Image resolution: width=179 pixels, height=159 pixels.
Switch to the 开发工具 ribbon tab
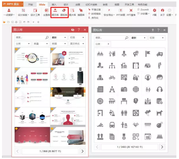(129, 5)
